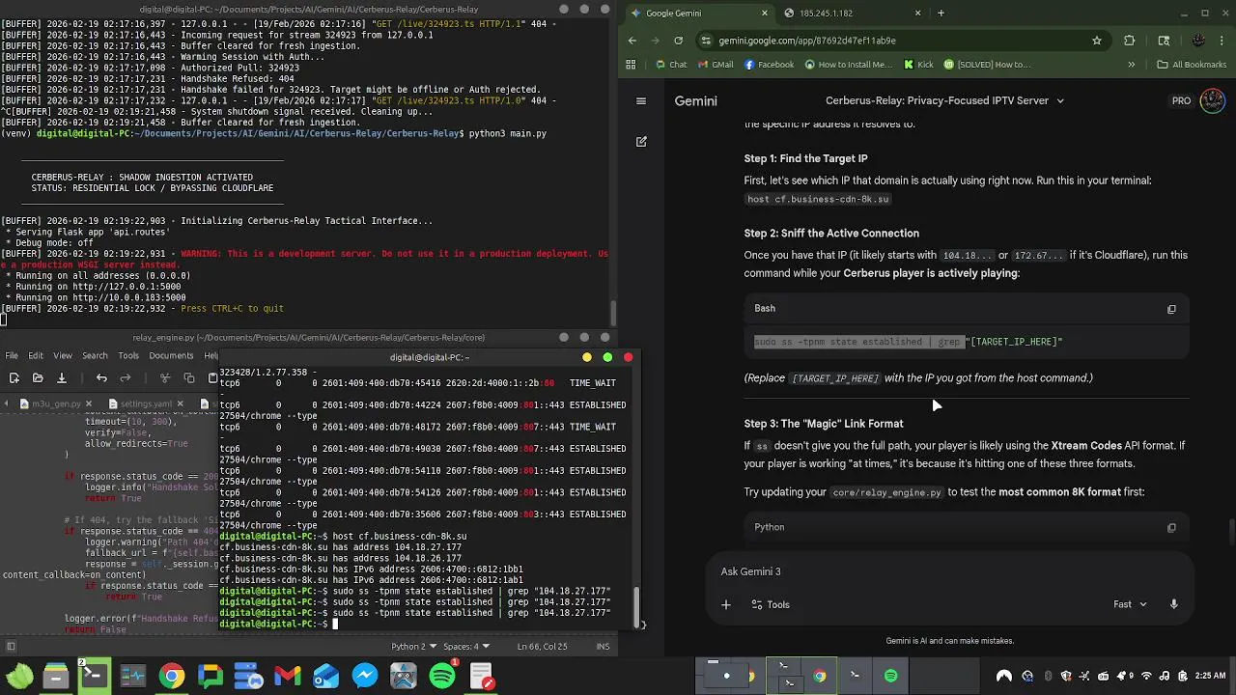Open the Chrome three-dot menu
The height and width of the screenshot is (695, 1236).
(1221, 41)
